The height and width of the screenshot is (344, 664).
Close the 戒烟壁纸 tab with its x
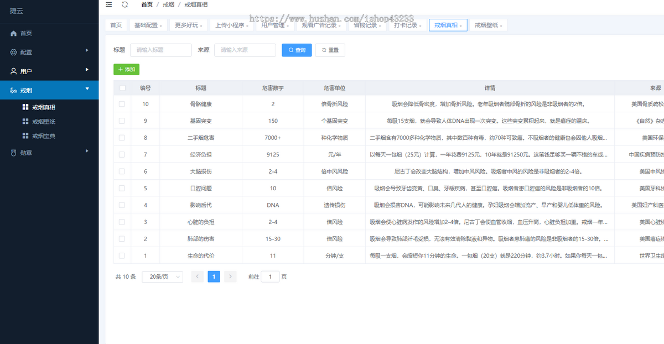click(501, 25)
